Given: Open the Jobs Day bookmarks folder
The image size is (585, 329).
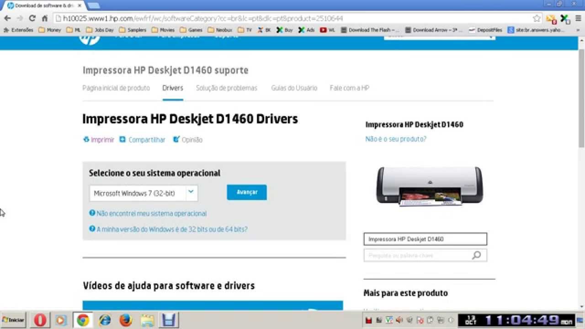Looking at the screenshot, I should 100,30.
